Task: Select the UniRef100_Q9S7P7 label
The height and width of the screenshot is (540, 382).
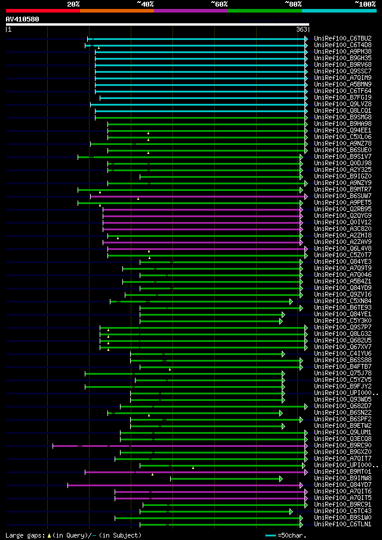Action: [x=343, y=328]
